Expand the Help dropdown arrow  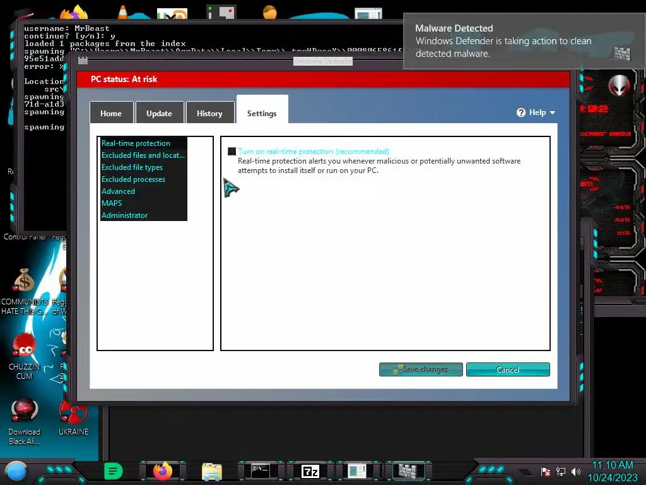pos(553,112)
